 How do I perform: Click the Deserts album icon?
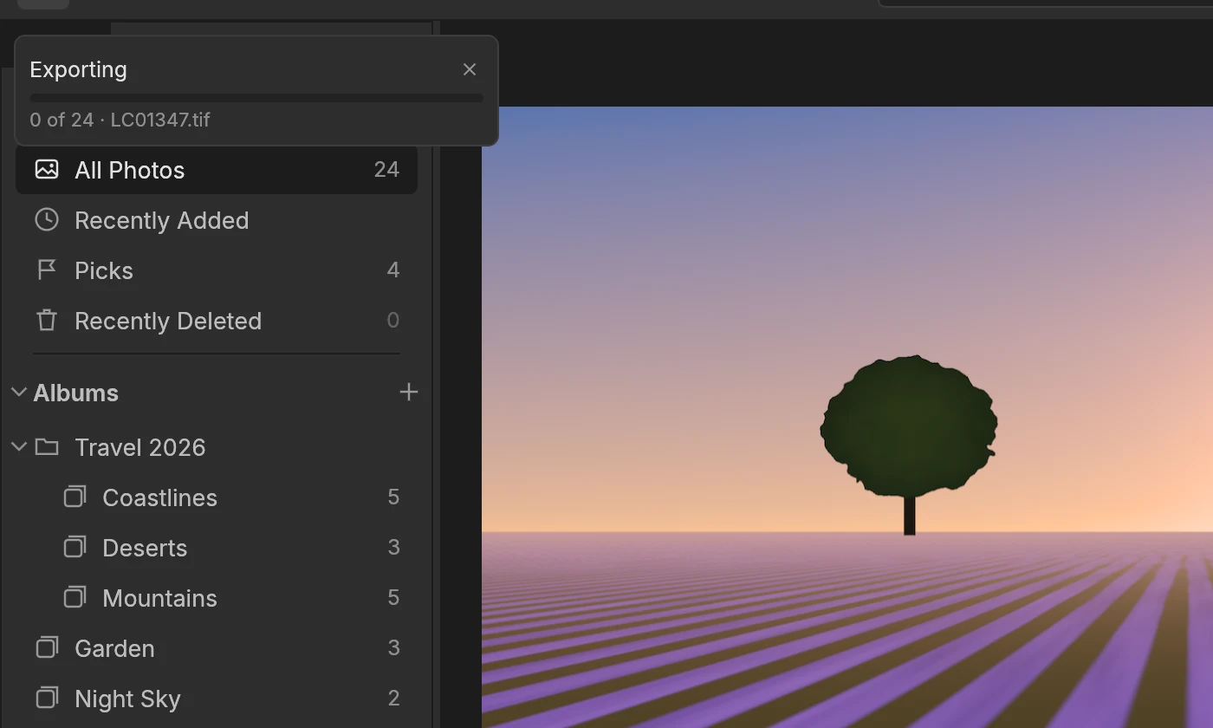coord(75,547)
